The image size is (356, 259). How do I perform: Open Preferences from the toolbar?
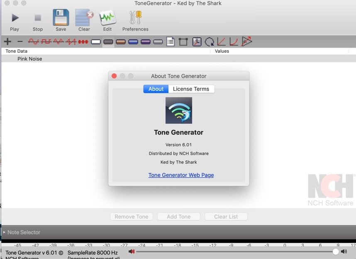(x=135, y=20)
